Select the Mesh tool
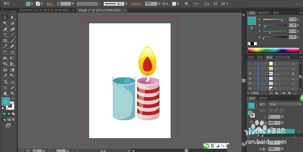 click(x=5, y=70)
